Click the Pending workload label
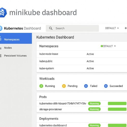This screenshot has height=127, width=127. [73, 86]
